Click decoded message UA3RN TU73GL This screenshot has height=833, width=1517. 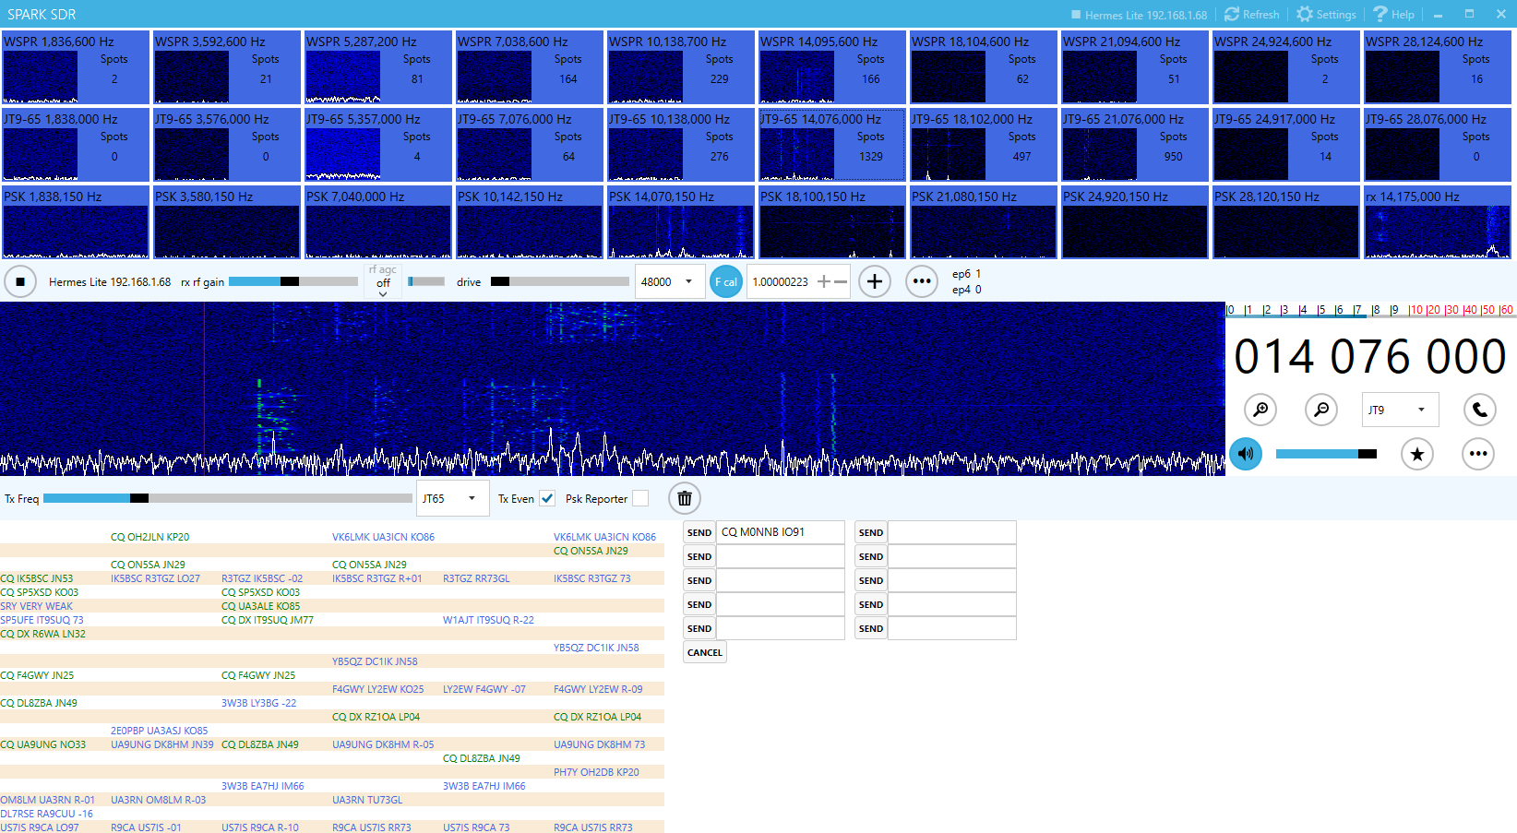point(367,800)
